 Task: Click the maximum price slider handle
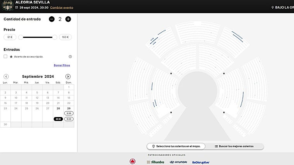[x=55, y=37]
